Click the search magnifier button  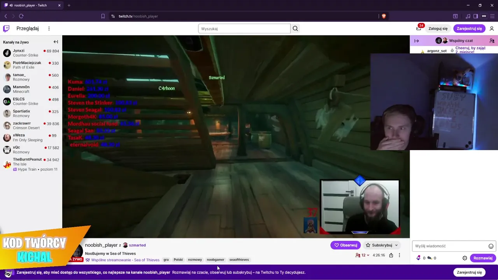coord(295,28)
